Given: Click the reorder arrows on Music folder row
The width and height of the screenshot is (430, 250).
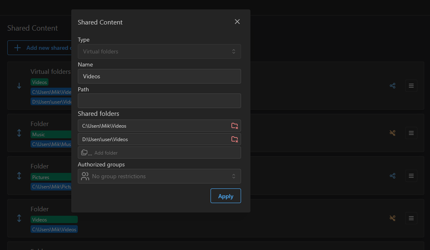Looking at the screenshot, I should (19, 133).
